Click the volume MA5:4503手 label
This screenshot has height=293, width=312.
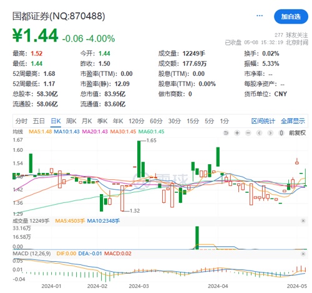pos(70,221)
